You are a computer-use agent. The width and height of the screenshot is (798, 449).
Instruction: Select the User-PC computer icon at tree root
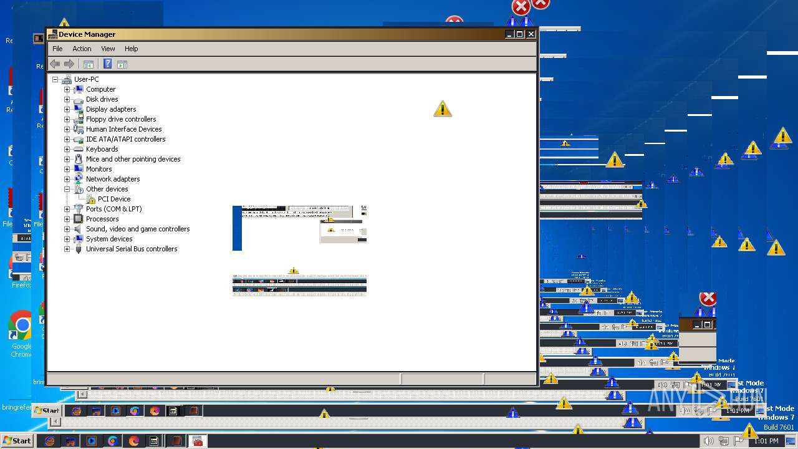pyautogui.click(x=67, y=79)
